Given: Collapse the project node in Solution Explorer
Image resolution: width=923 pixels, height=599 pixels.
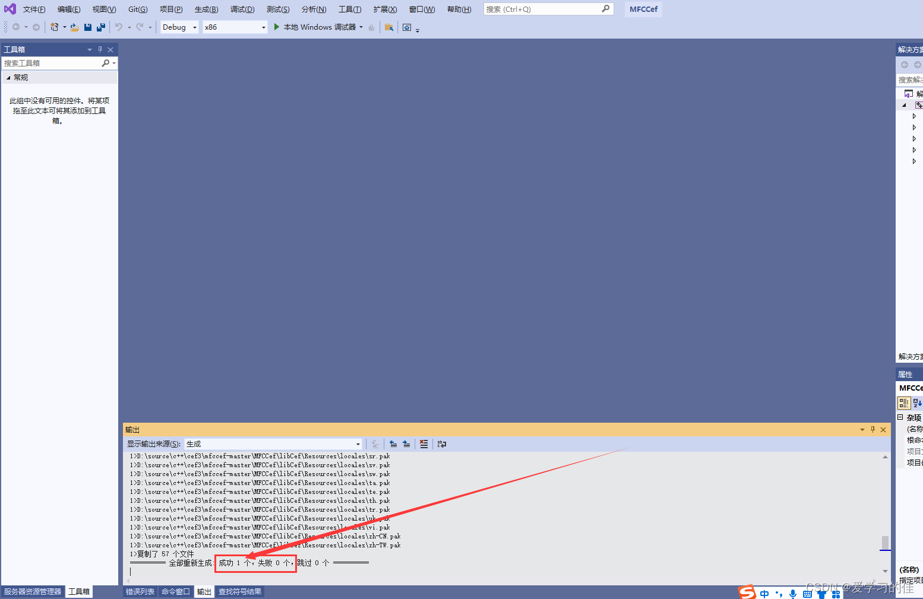Looking at the screenshot, I should (x=905, y=105).
